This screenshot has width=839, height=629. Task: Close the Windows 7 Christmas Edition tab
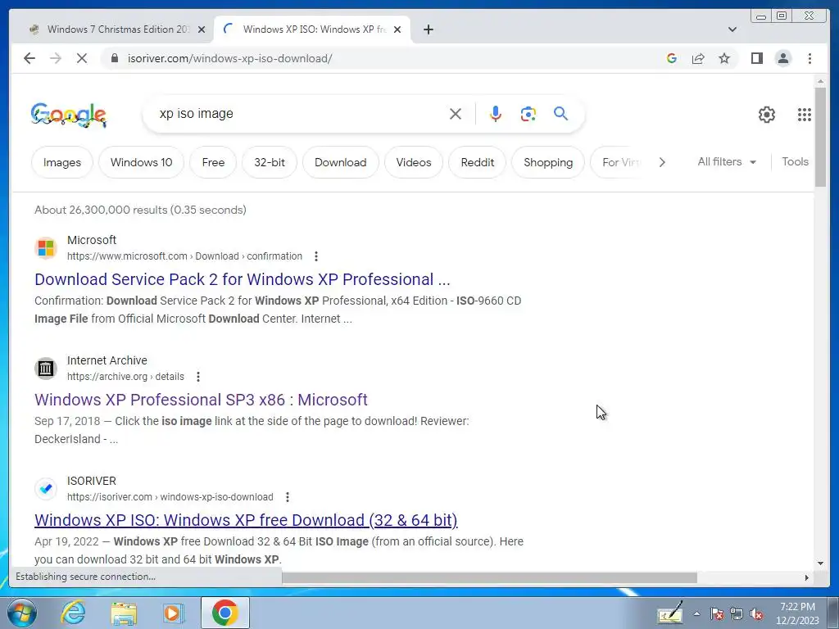pos(202,29)
